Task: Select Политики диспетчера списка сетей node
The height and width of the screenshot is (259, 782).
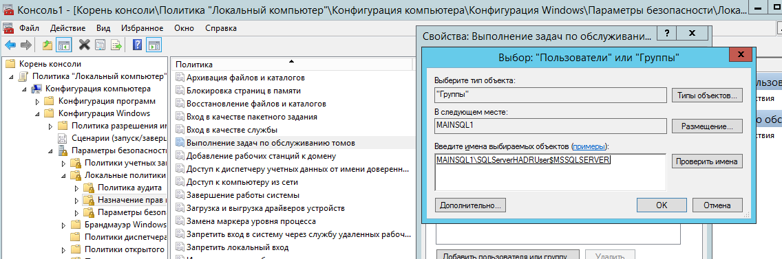Action: pos(125,237)
